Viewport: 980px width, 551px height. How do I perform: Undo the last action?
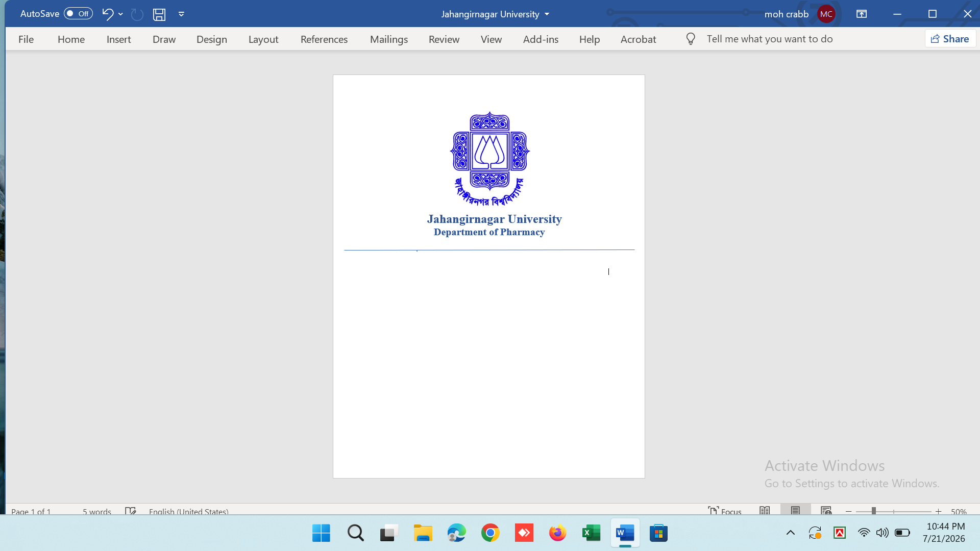coord(107,14)
